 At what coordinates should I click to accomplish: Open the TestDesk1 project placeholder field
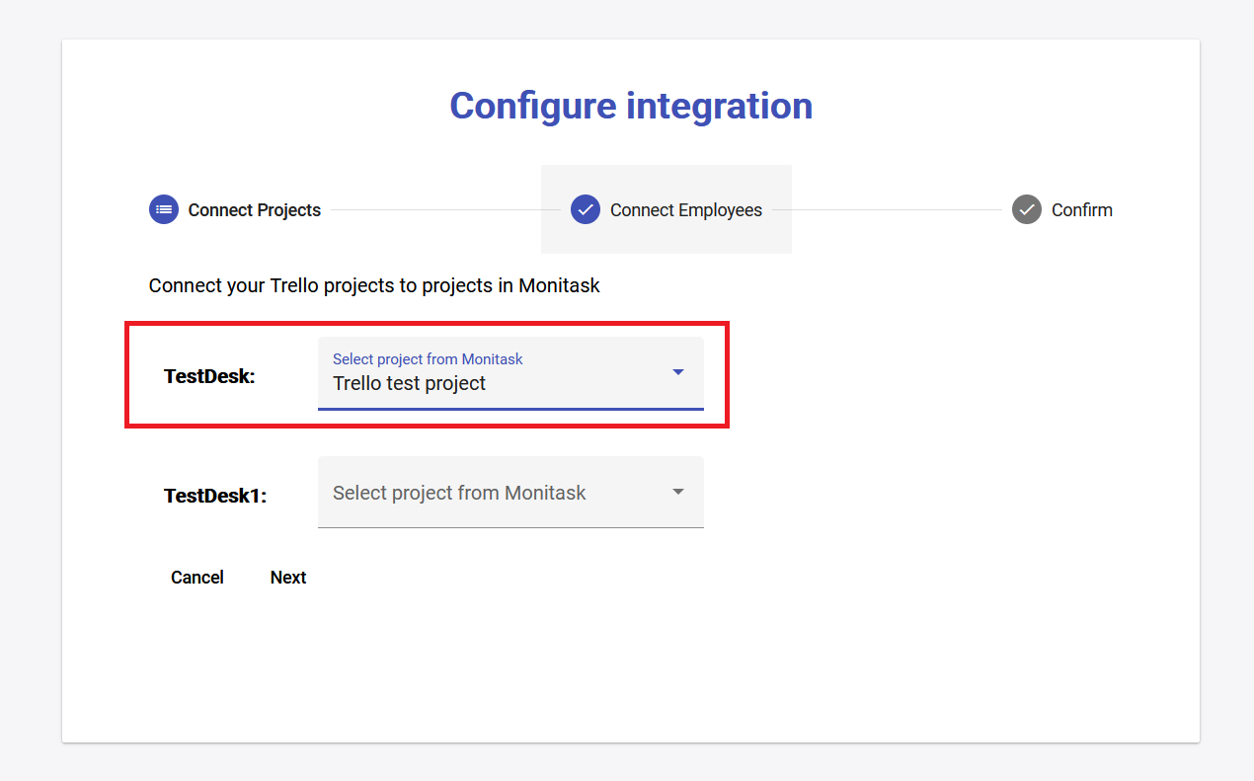(459, 493)
